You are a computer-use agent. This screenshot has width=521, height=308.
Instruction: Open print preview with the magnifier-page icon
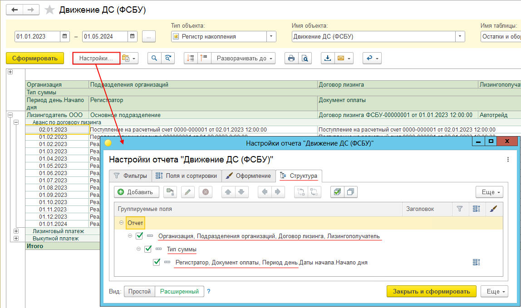[x=305, y=58]
